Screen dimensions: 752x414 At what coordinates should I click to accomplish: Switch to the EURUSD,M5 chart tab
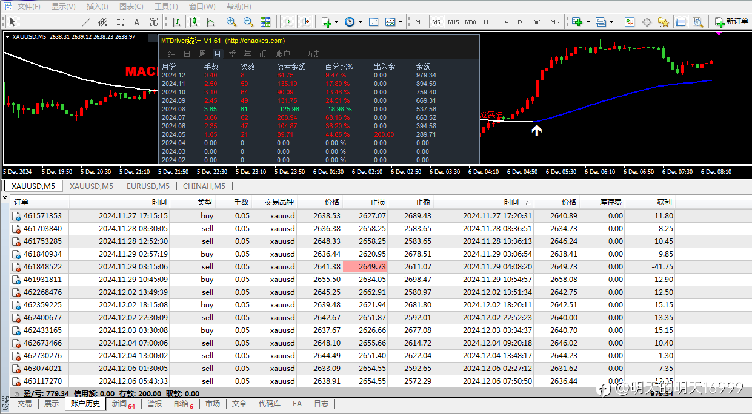[147, 186]
